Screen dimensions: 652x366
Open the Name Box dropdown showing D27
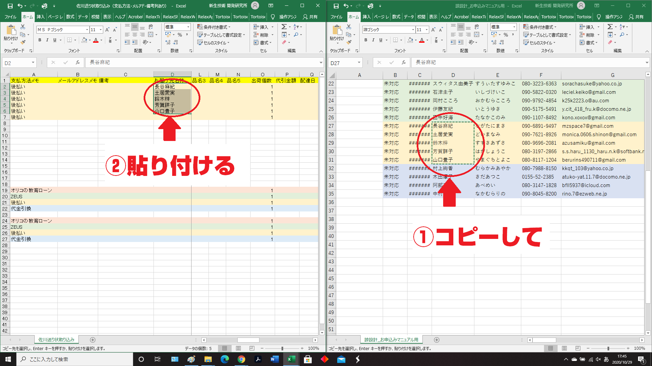click(359, 63)
